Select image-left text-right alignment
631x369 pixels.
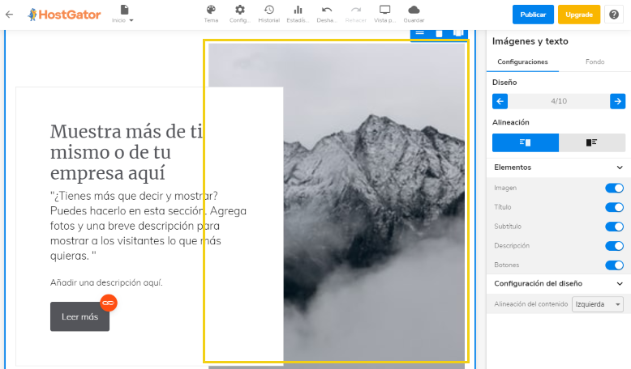click(591, 142)
